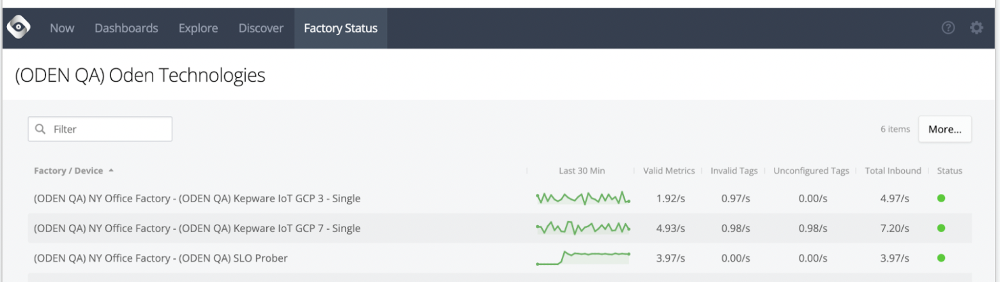
Task: Open the sparkline for SLO Prober row
Action: pyautogui.click(x=583, y=258)
